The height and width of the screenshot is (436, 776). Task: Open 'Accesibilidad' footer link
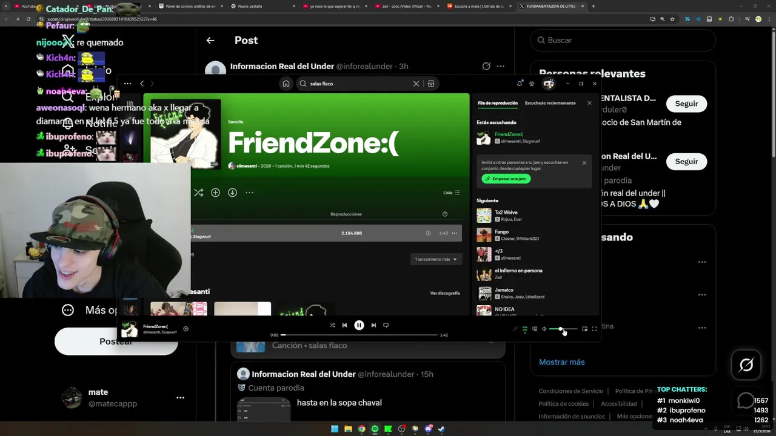click(619, 404)
